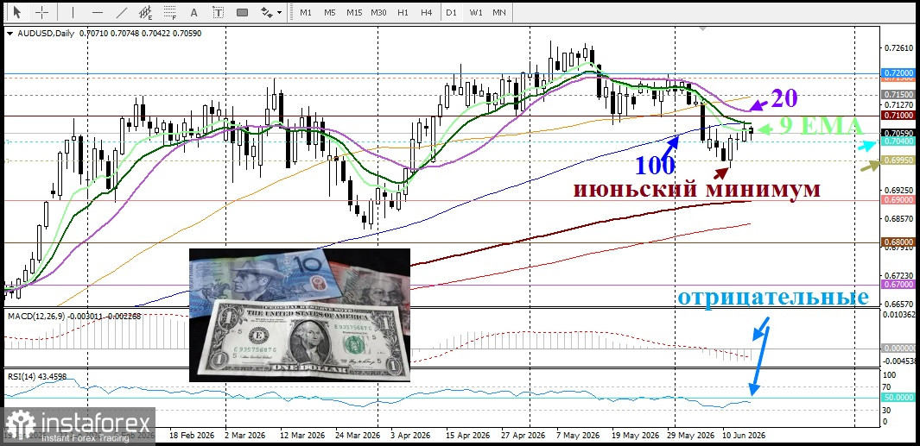This screenshot has width=920, height=446.
Task: Click the OHLC values 0.70710 0.70748
Action: coord(108,34)
